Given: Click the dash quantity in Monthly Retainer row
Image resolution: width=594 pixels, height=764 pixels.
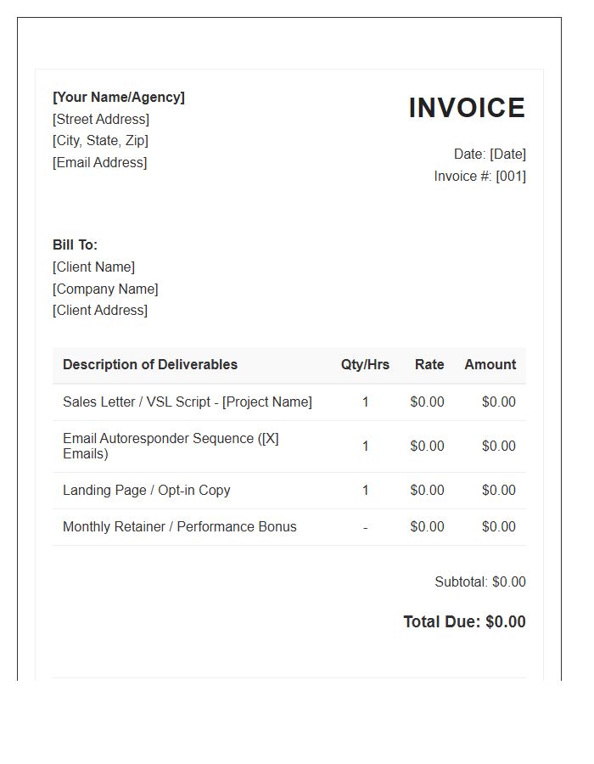Looking at the screenshot, I should pyautogui.click(x=365, y=528).
